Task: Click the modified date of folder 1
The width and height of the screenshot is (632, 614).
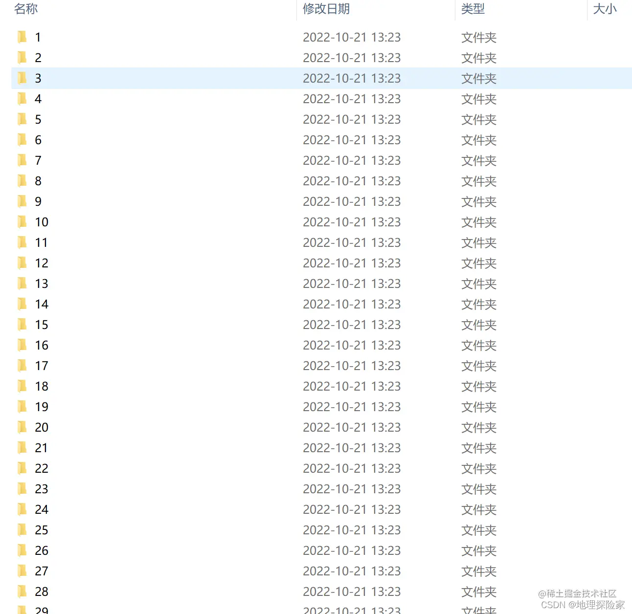Action: coord(352,37)
